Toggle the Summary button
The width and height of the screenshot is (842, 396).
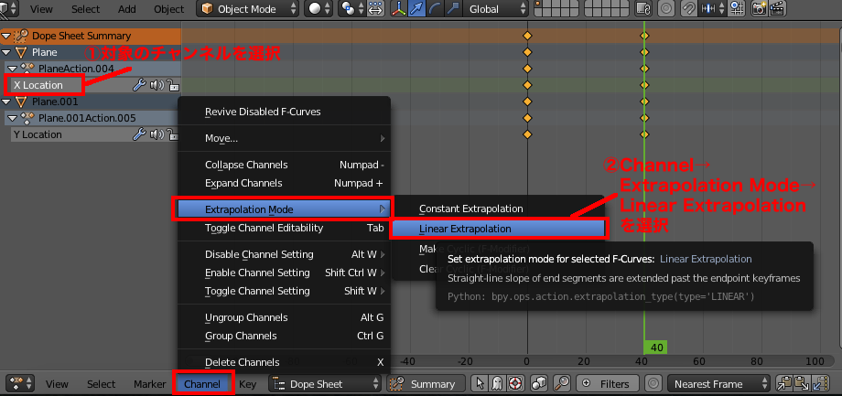pyautogui.click(x=426, y=384)
